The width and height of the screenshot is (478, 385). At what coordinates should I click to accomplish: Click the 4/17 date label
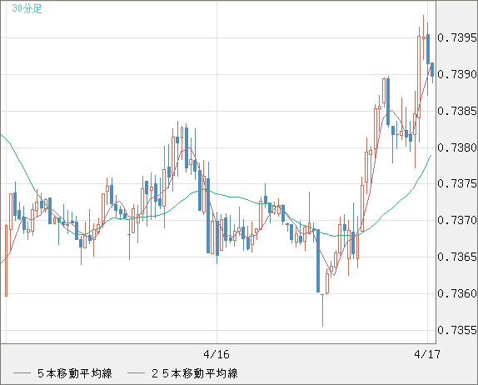[x=427, y=354]
